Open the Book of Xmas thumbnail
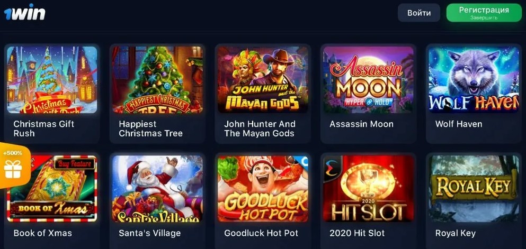The height and width of the screenshot is (249, 526). point(52,189)
